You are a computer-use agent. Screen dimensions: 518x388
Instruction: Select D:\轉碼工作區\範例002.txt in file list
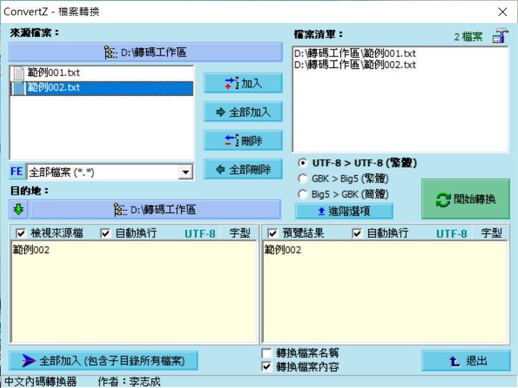point(355,65)
